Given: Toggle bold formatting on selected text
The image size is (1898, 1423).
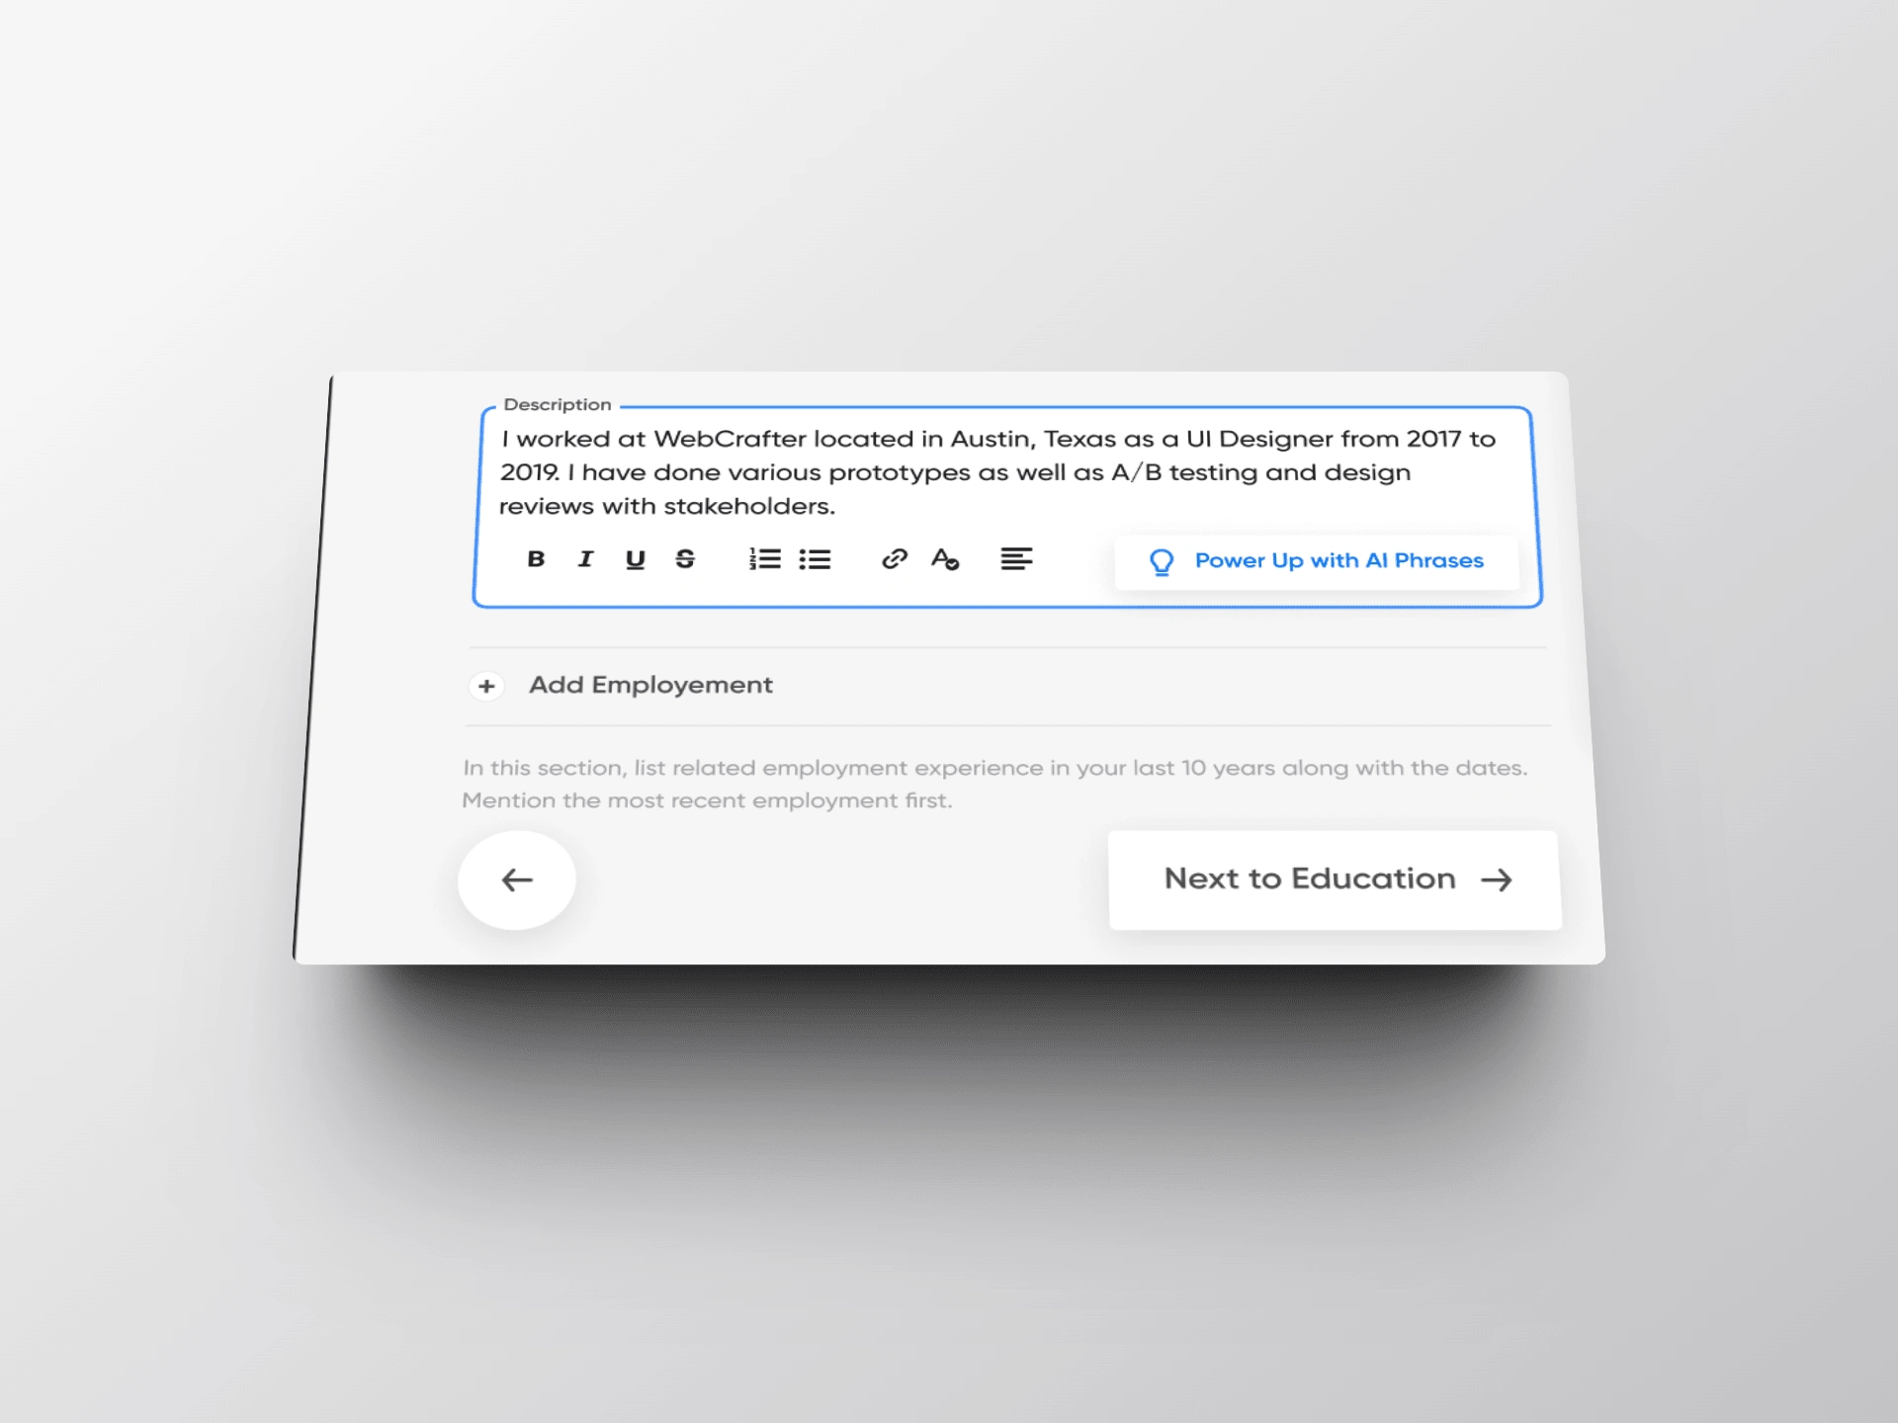Looking at the screenshot, I should click(x=537, y=557).
